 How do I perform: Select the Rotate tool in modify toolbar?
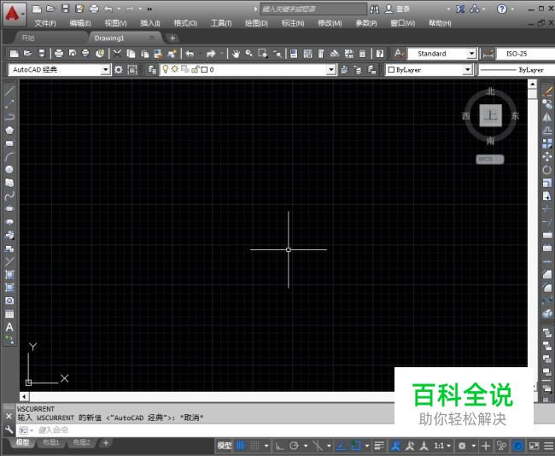[x=547, y=170]
